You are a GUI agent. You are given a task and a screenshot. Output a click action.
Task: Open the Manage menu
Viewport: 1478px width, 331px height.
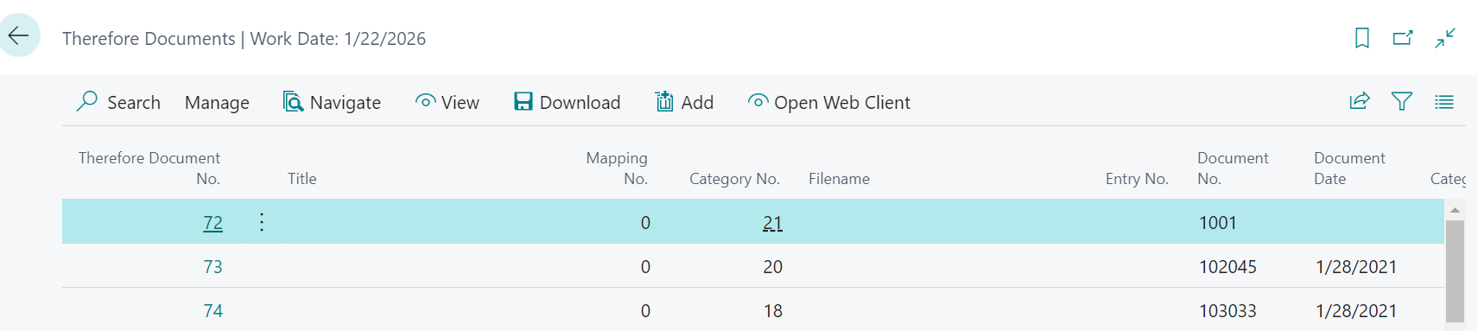point(217,102)
